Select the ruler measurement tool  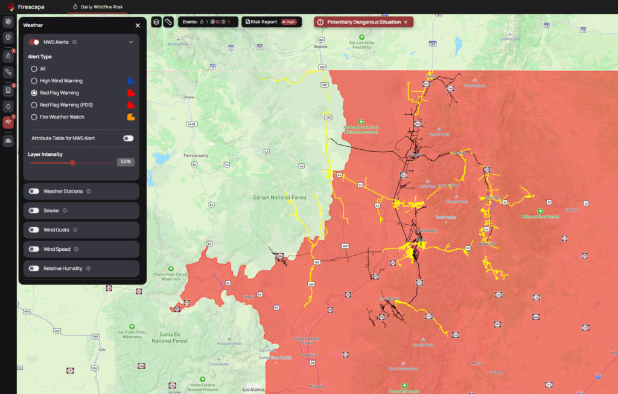click(168, 22)
